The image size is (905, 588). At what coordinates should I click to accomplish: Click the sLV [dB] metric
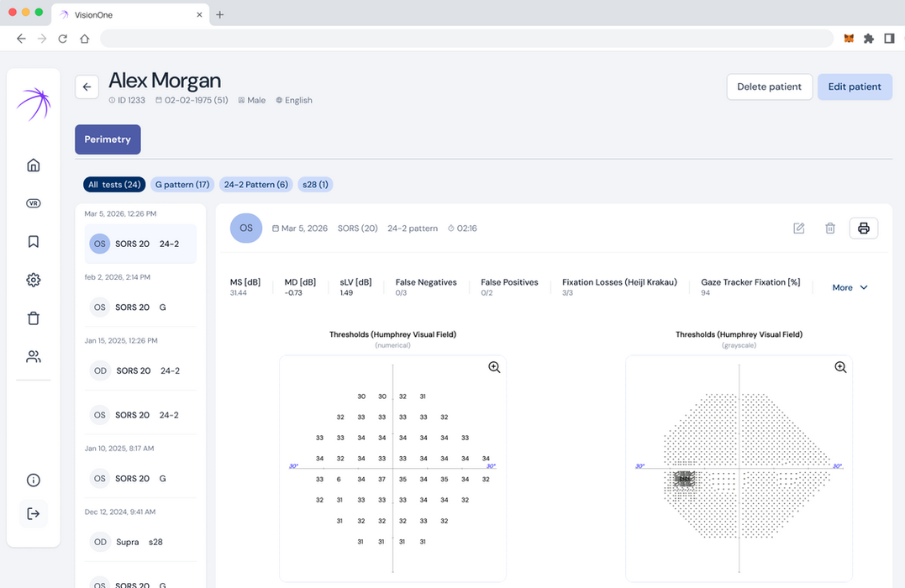(355, 286)
